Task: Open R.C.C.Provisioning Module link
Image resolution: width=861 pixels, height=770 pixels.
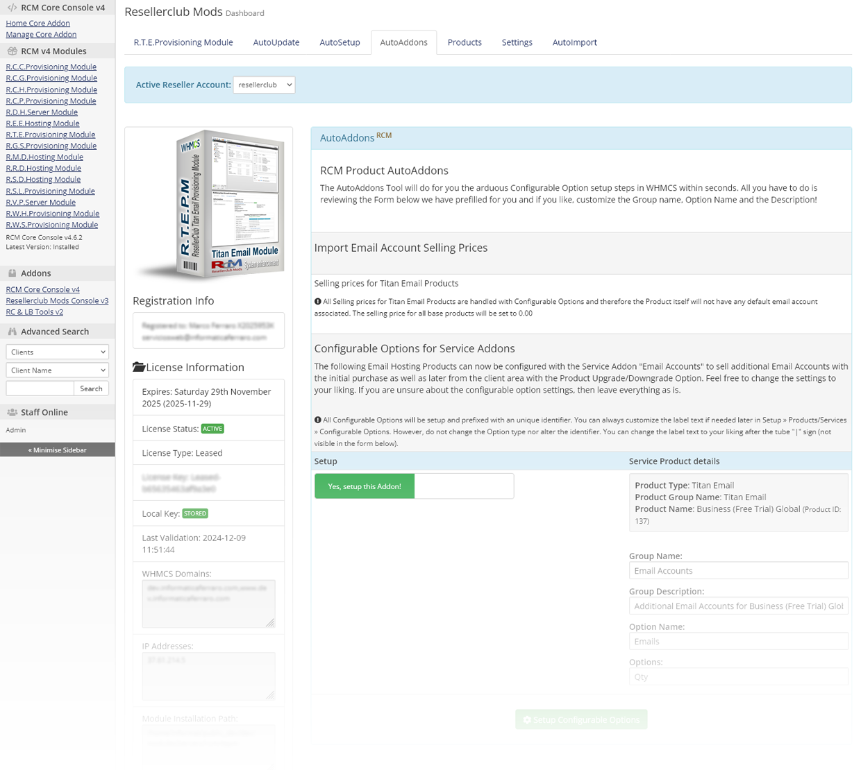Action: coord(51,67)
